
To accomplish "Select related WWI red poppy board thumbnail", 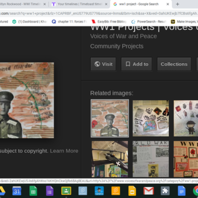I will (186, 159).
